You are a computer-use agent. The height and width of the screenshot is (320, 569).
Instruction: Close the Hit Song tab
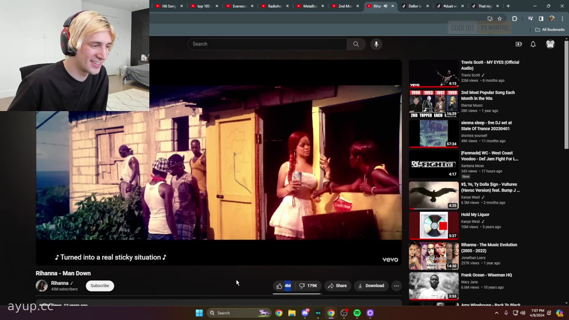[181, 6]
